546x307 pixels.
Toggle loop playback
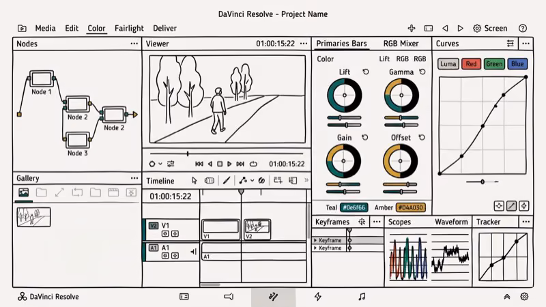tap(253, 164)
